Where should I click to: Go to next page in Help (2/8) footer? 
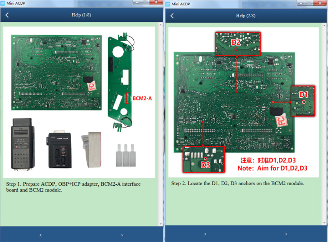click(286, 234)
